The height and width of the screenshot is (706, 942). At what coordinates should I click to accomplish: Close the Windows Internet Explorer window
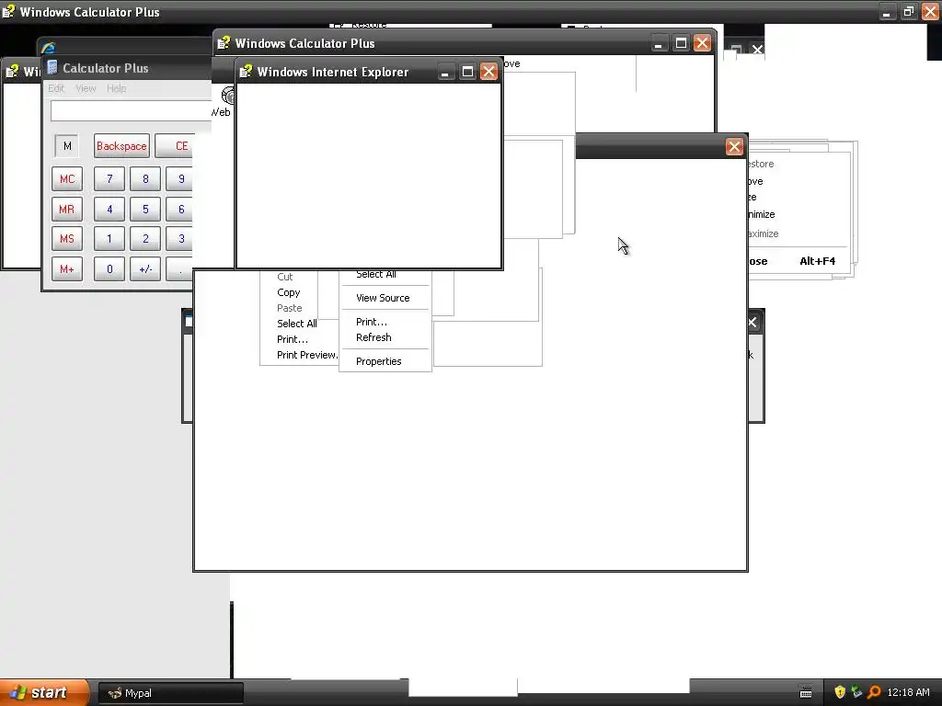pyautogui.click(x=489, y=72)
